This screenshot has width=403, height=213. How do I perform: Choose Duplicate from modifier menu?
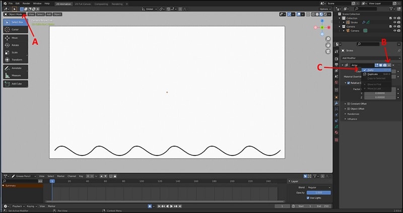click(376, 74)
